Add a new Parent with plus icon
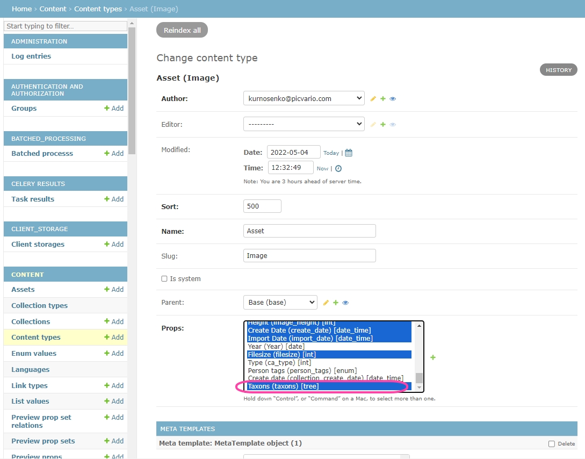 click(336, 303)
